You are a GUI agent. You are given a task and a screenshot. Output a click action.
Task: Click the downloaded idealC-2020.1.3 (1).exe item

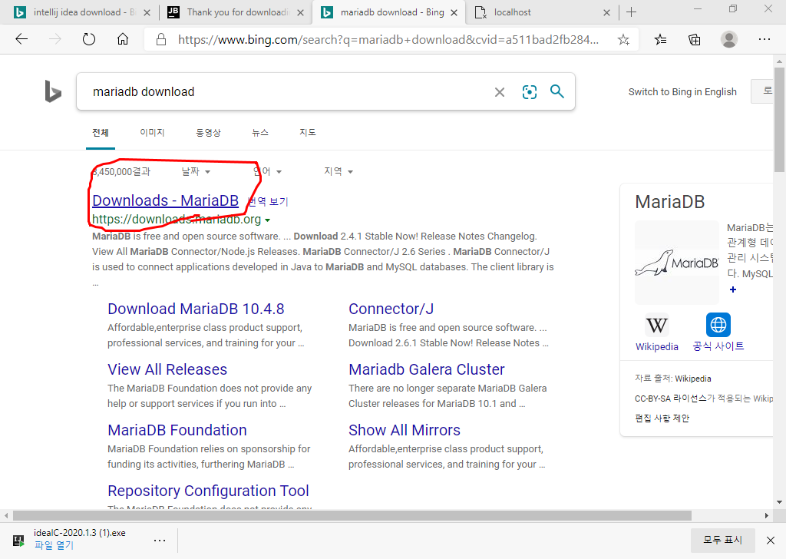80,533
